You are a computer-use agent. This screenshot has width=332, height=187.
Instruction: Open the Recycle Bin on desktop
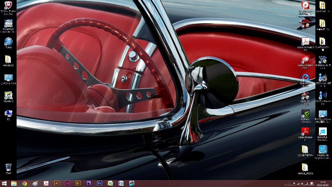pyautogui.click(x=8, y=168)
